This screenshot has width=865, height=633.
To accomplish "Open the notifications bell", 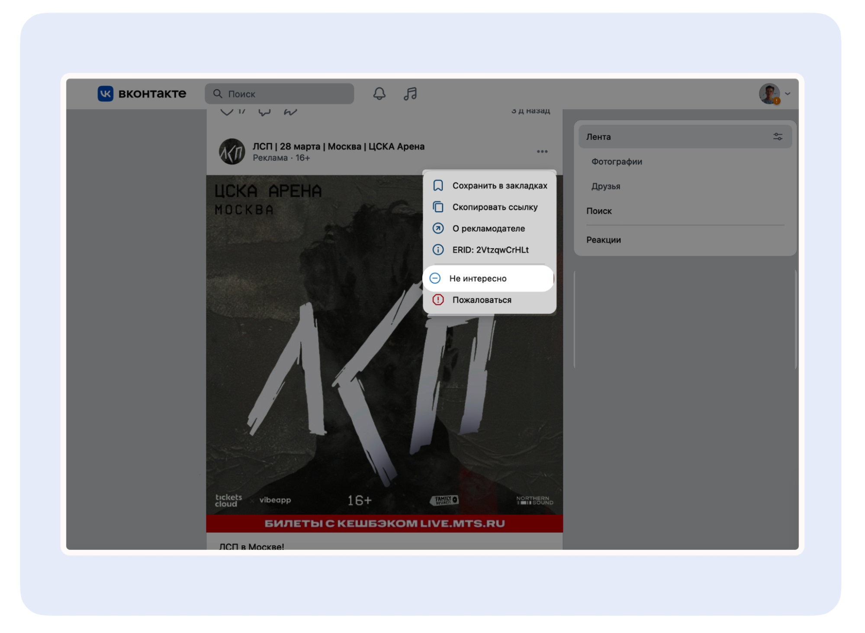I will 379,94.
